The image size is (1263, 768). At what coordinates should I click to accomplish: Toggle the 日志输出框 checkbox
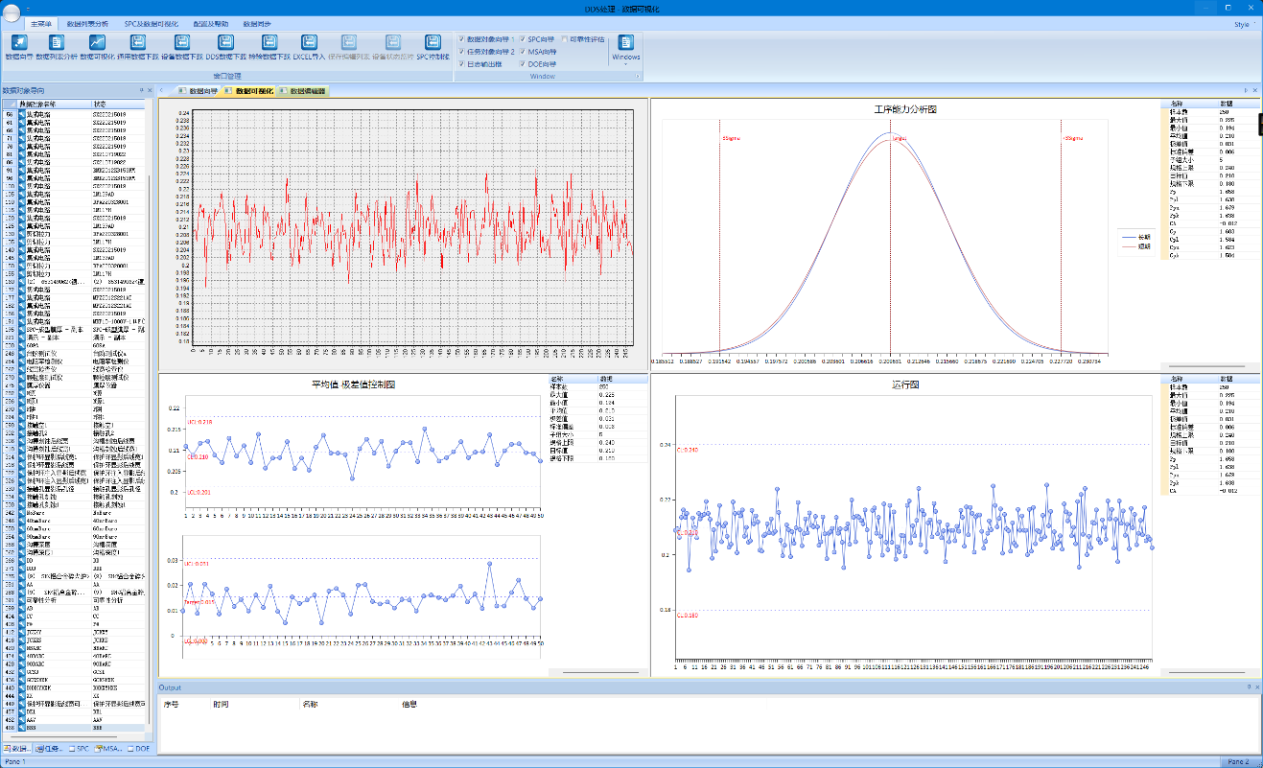pyautogui.click(x=461, y=64)
